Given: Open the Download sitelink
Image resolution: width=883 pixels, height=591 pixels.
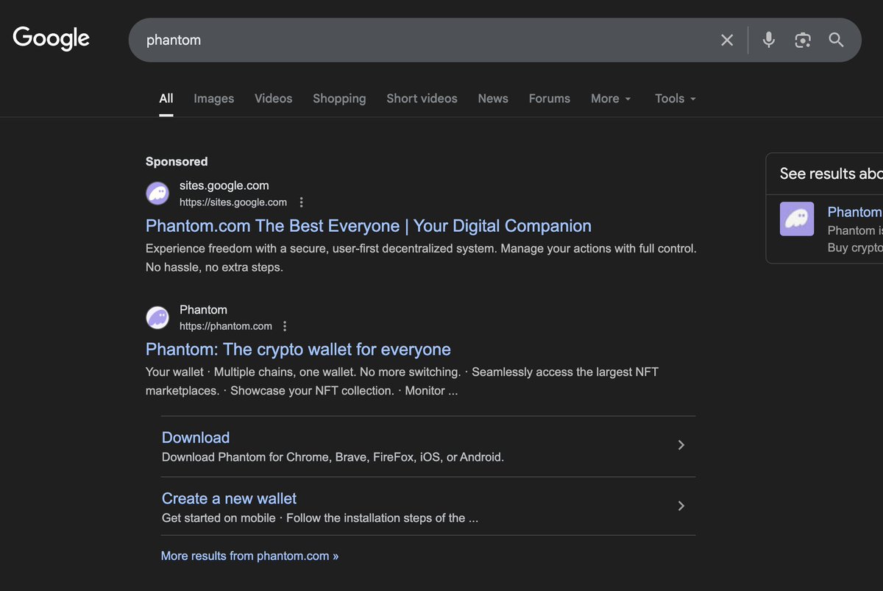Looking at the screenshot, I should 196,437.
